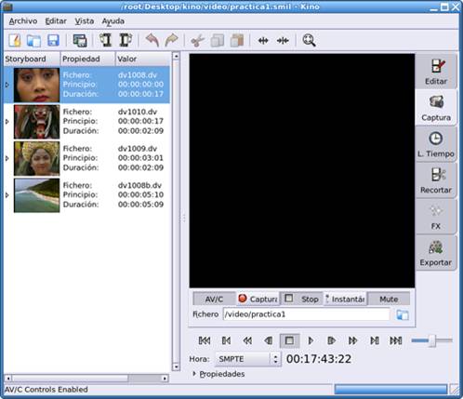463x399 pixels.
Task: Click the red Captura record button
Action: coord(258,299)
